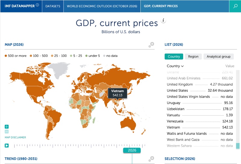
Task: Toggle the '500 or more' legend swatch
Action: click(x=6, y=56)
